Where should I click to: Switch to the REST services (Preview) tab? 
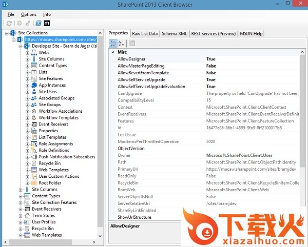tap(214, 33)
